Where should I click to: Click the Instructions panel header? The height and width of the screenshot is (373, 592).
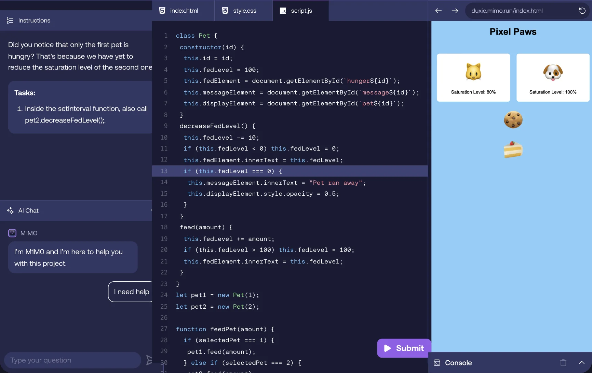(x=76, y=21)
